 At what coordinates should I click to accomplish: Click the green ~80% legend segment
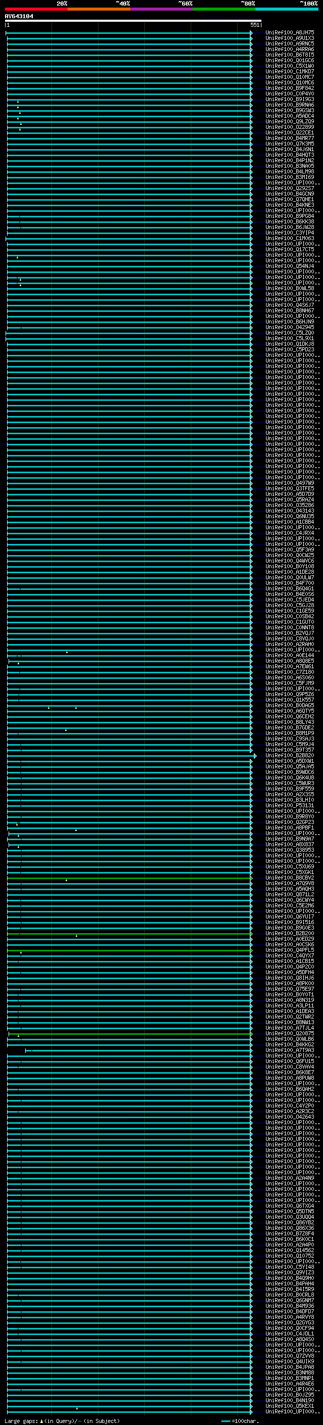pyautogui.click(x=224, y=9)
